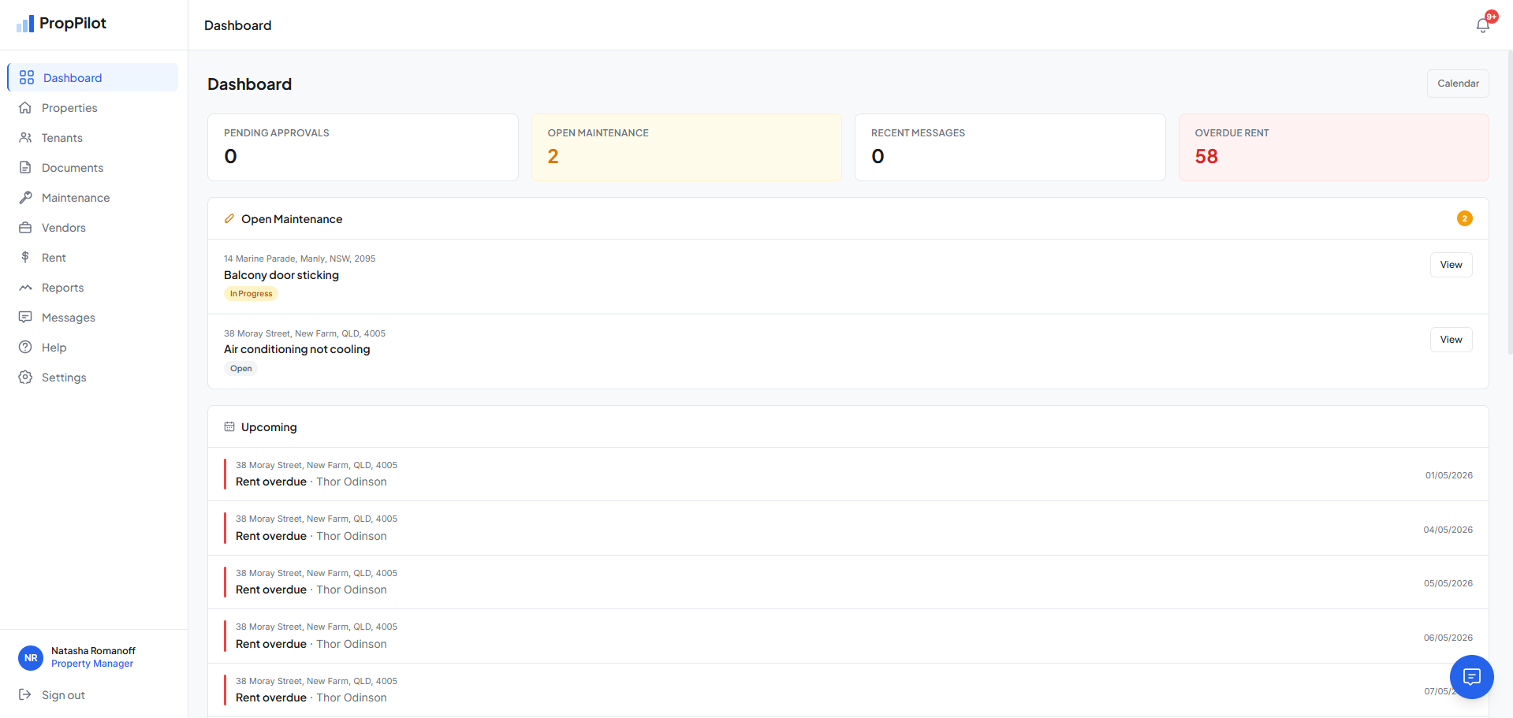Open Tenants page
This screenshot has height=718, width=1513.
[x=93, y=137]
